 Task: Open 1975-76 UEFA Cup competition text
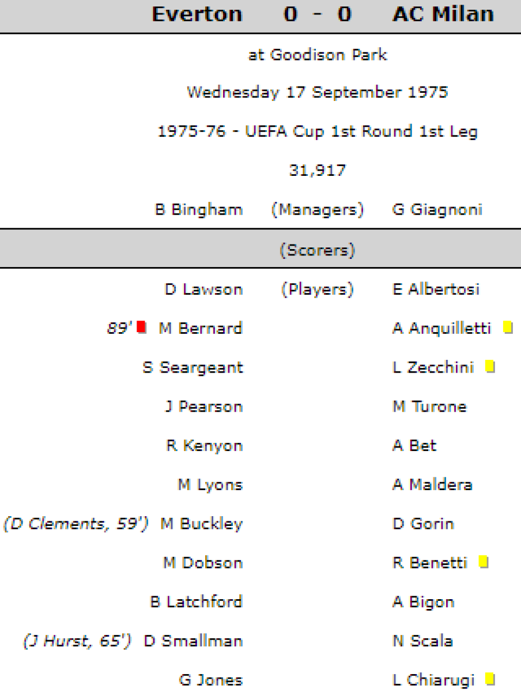[318, 131]
